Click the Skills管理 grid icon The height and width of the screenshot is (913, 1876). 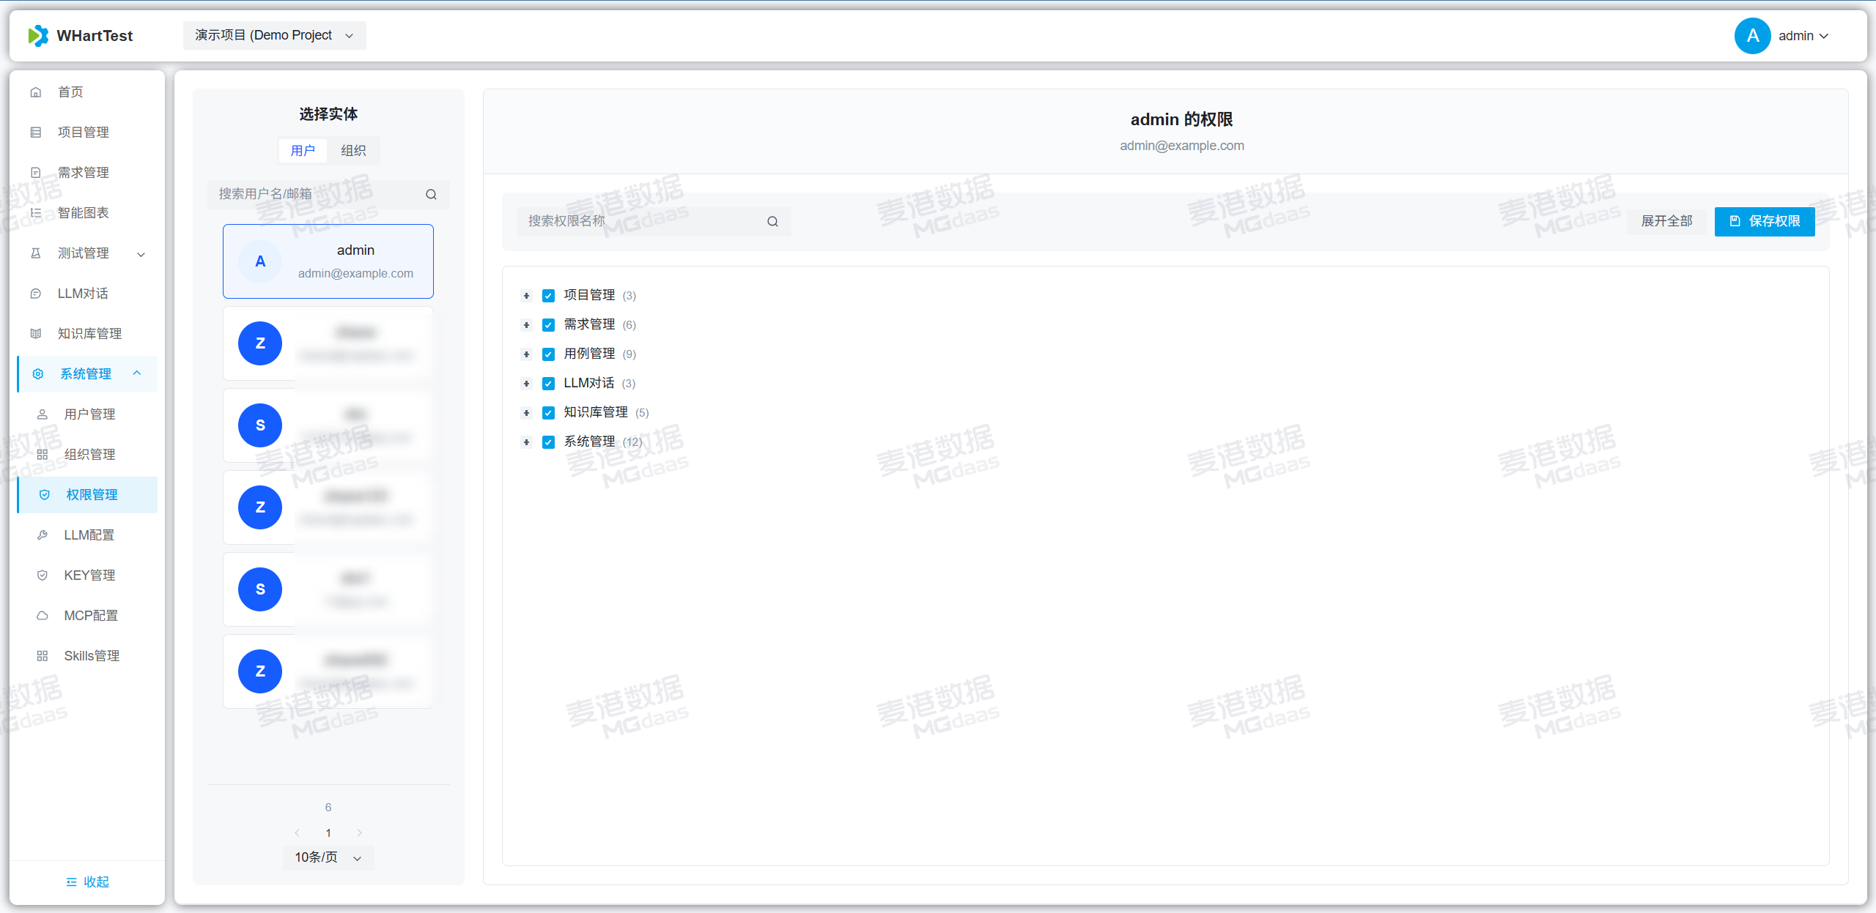[43, 656]
